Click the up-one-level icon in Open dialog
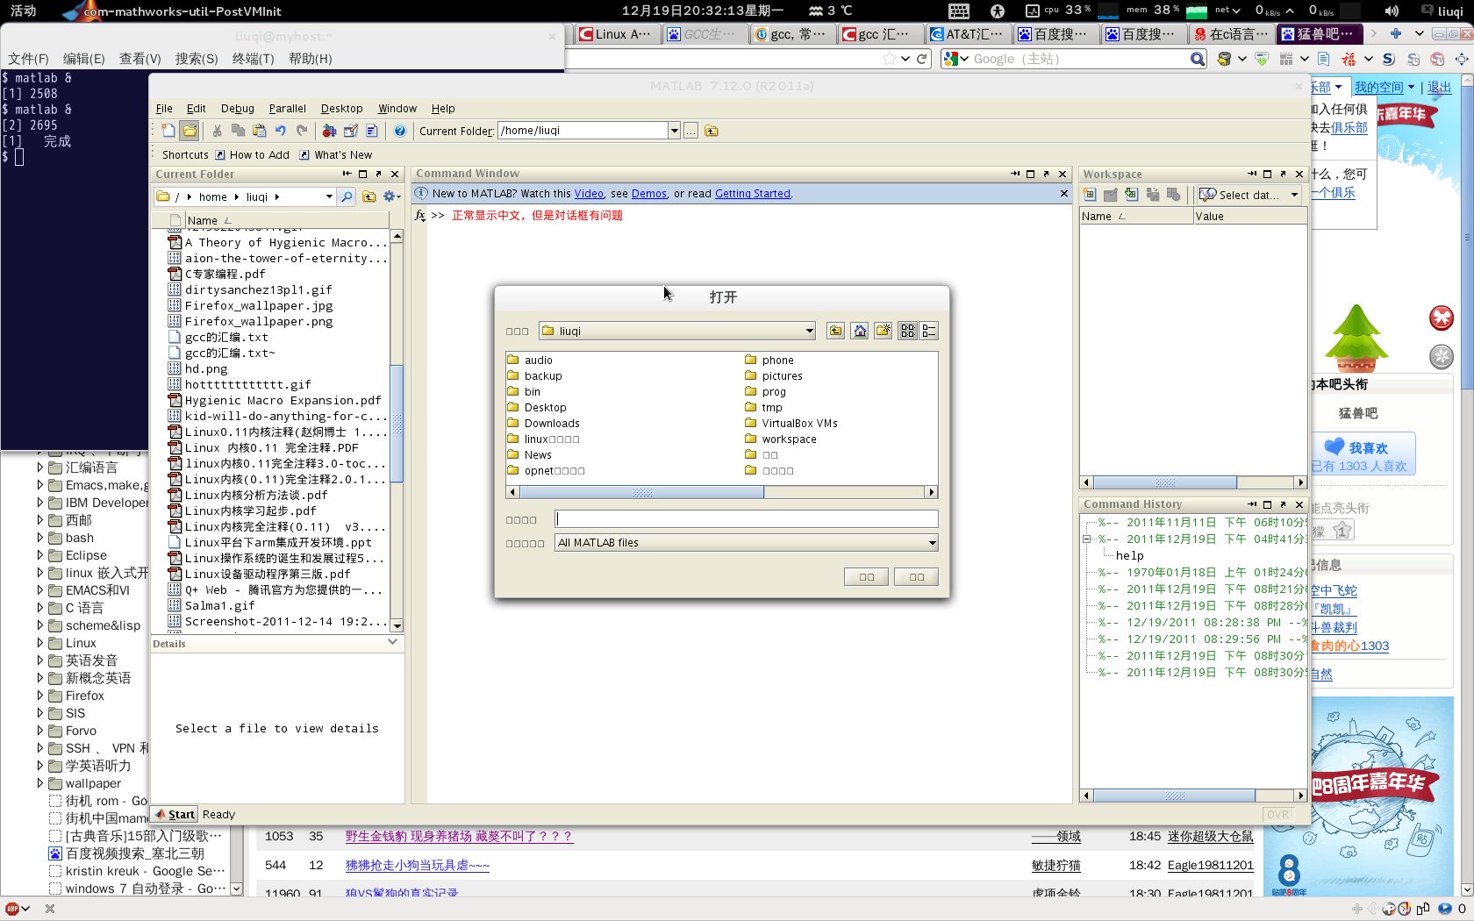 click(835, 331)
